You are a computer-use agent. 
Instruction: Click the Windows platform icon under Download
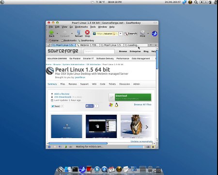[111, 105]
